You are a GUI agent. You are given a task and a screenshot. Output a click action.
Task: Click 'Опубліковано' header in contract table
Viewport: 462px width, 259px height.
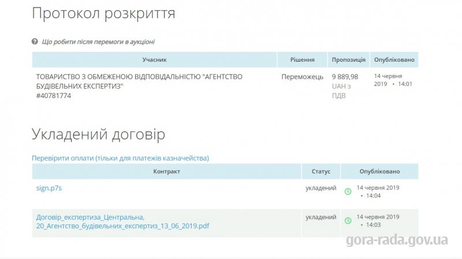(x=379, y=171)
